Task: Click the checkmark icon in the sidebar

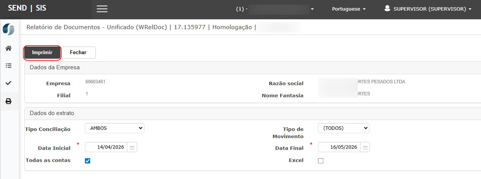Action: [8, 83]
